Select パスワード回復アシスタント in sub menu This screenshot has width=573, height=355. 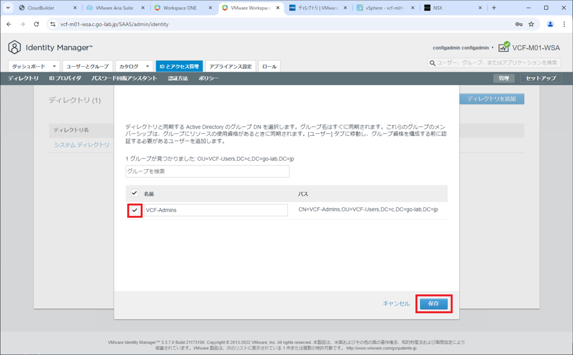pos(124,78)
